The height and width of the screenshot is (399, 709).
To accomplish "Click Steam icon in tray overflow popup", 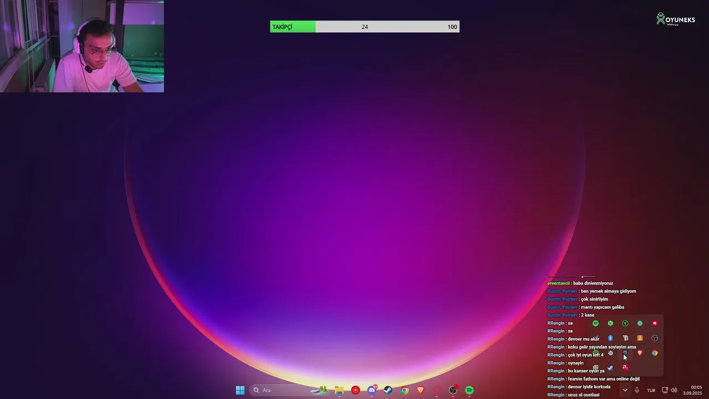I will (x=610, y=367).
